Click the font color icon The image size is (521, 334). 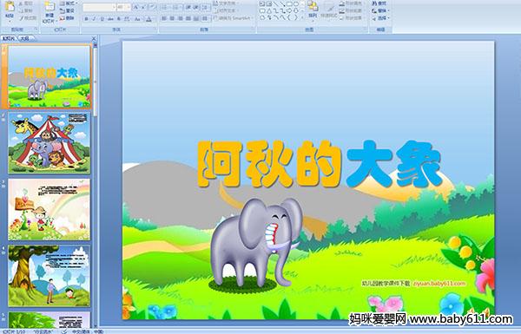(148, 19)
